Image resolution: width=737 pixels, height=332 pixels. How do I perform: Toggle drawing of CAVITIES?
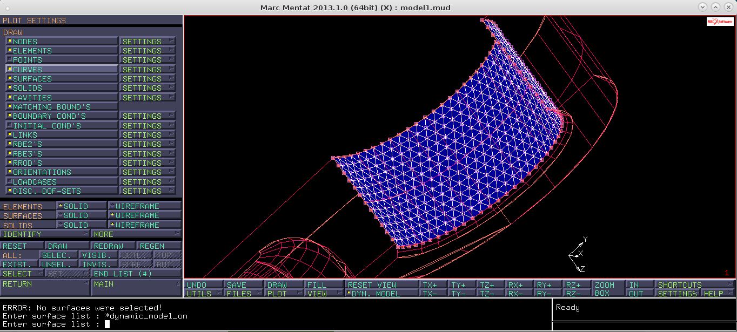point(62,98)
